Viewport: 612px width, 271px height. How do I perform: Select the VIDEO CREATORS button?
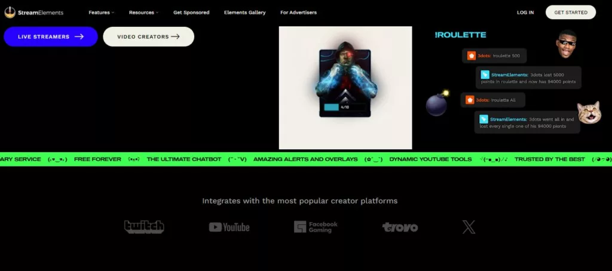pos(148,36)
